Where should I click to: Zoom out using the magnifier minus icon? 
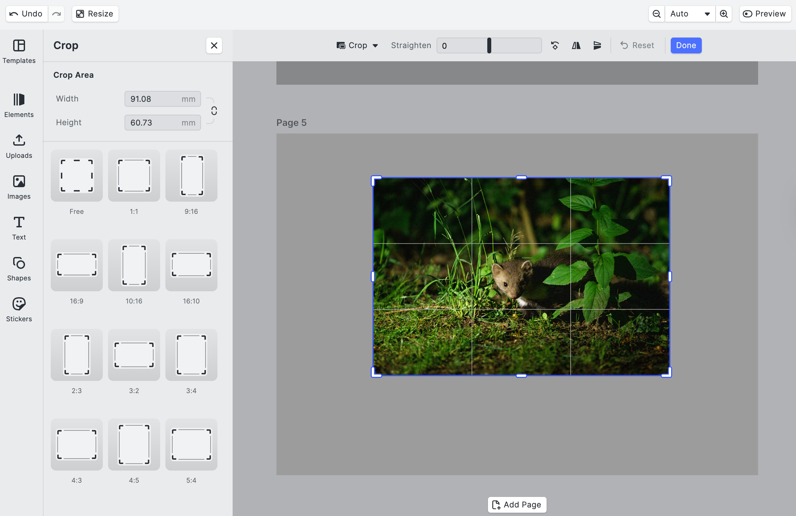coord(657,14)
